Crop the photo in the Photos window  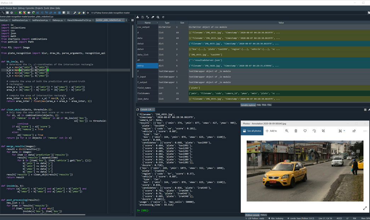[323, 131]
